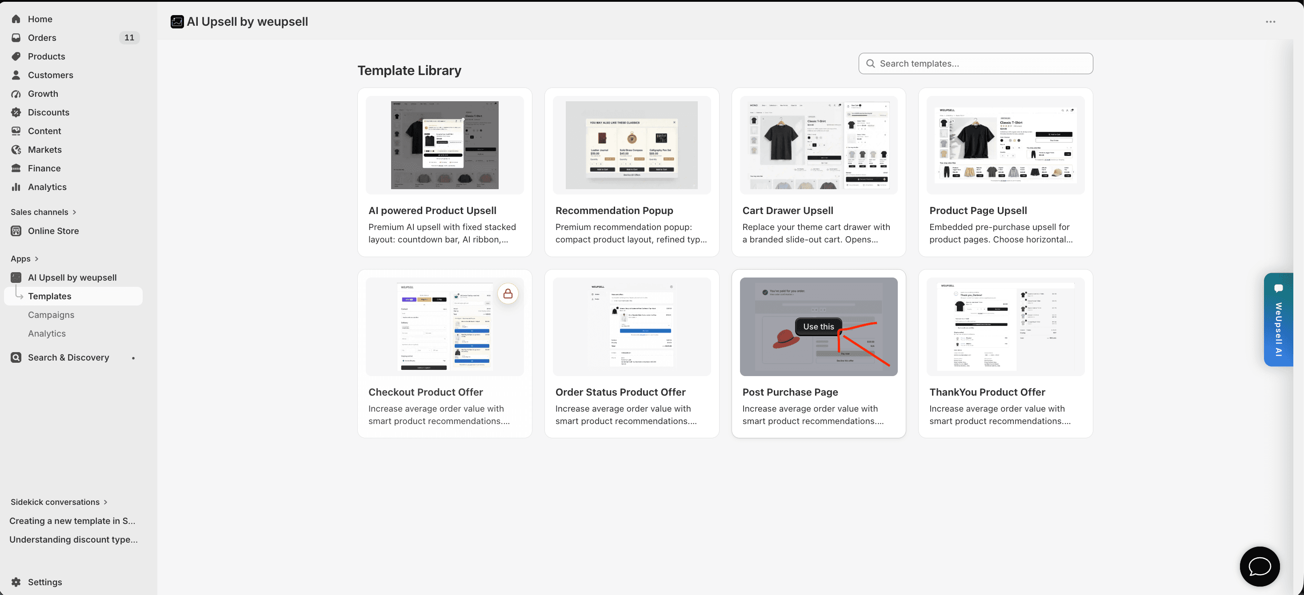Click 'AI powered Product Upsell' title text

pos(432,211)
